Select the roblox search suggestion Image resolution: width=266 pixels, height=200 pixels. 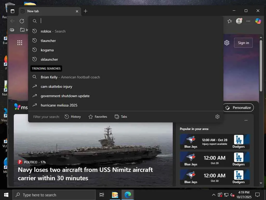[x=125, y=31]
